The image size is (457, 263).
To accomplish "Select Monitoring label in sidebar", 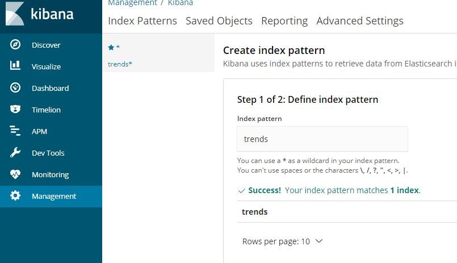I will point(51,174).
